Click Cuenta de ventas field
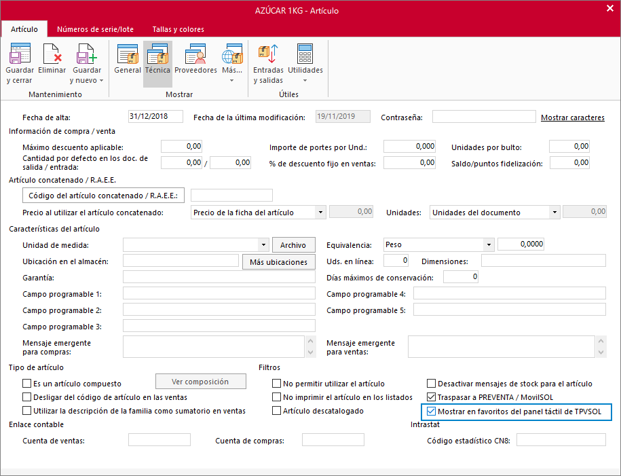Image resolution: width=621 pixels, height=476 pixels. click(x=159, y=439)
